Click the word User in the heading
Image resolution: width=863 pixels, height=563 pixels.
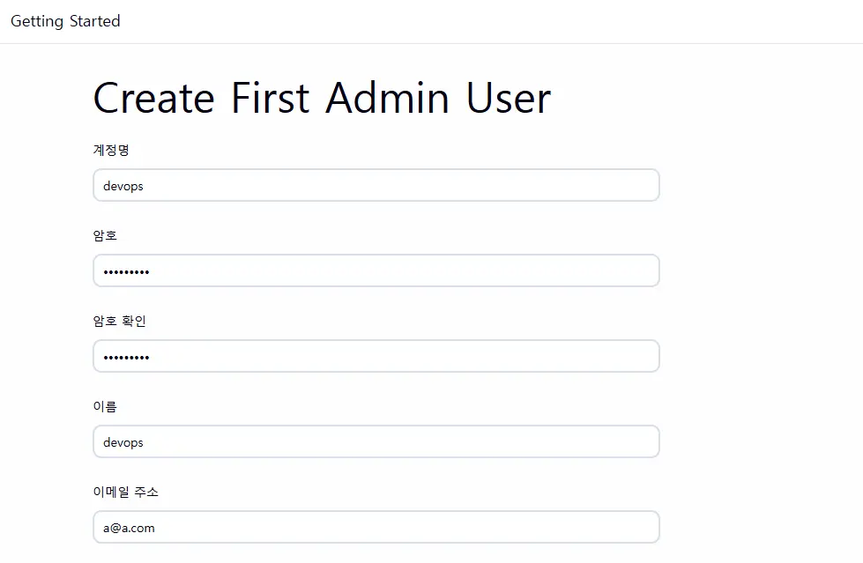(508, 98)
